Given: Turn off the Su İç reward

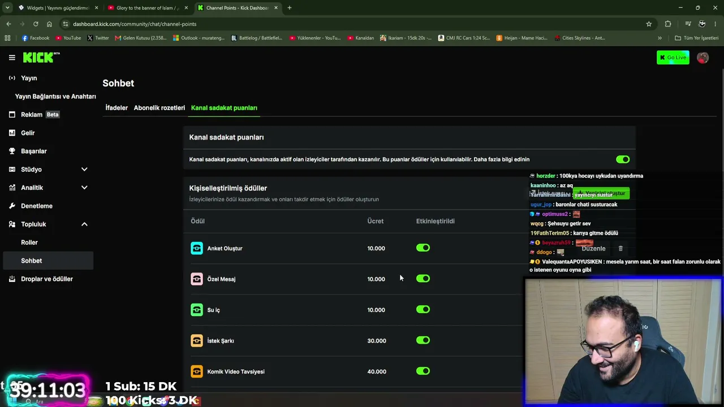Looking at the screenshot, I should pyautogui.click(x=423, y=309).
